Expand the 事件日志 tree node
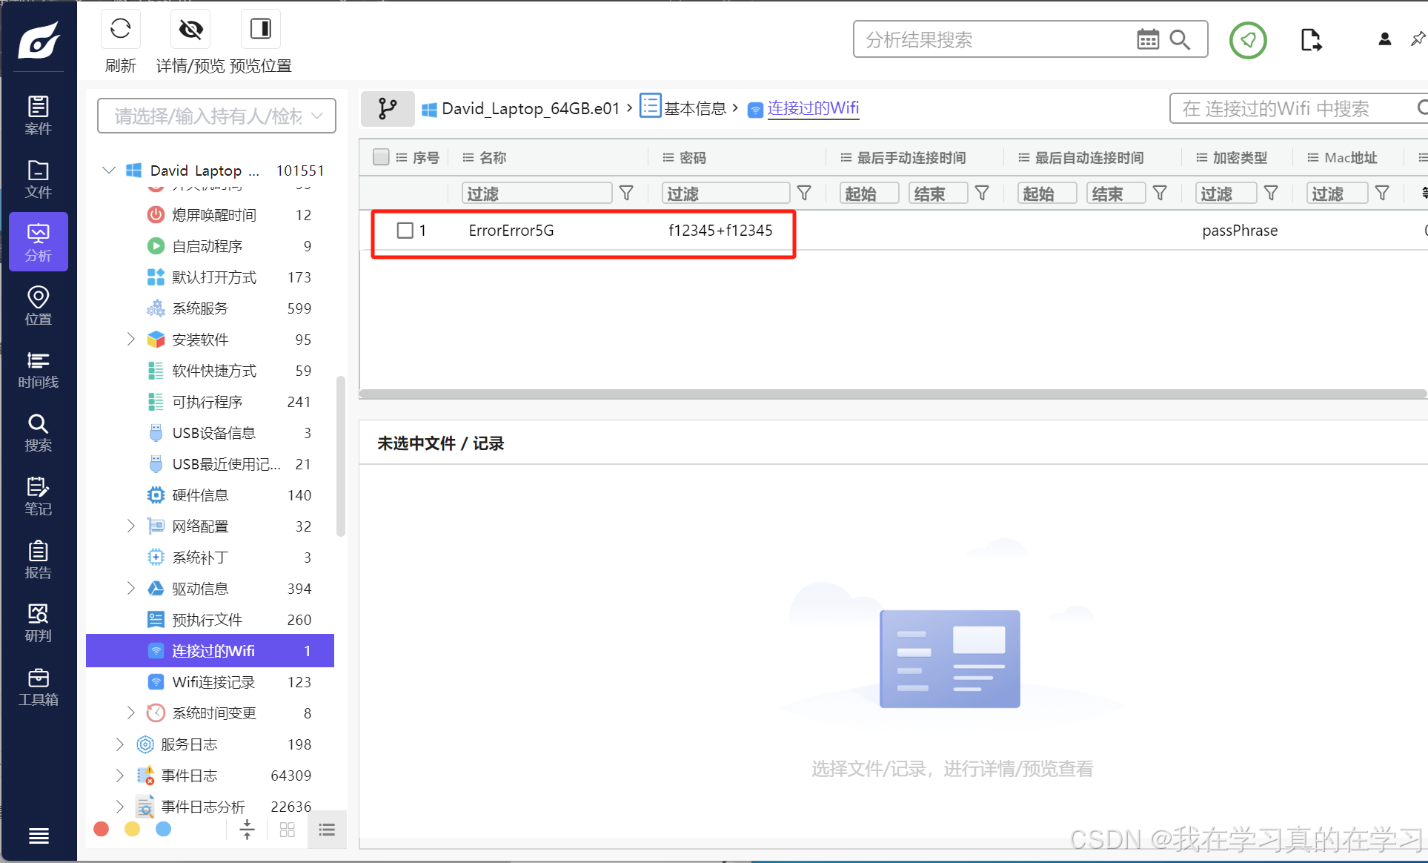Image resolution: width=1428 pixels, height=863 pixels. pyautogui.click(x=120, y=776)
